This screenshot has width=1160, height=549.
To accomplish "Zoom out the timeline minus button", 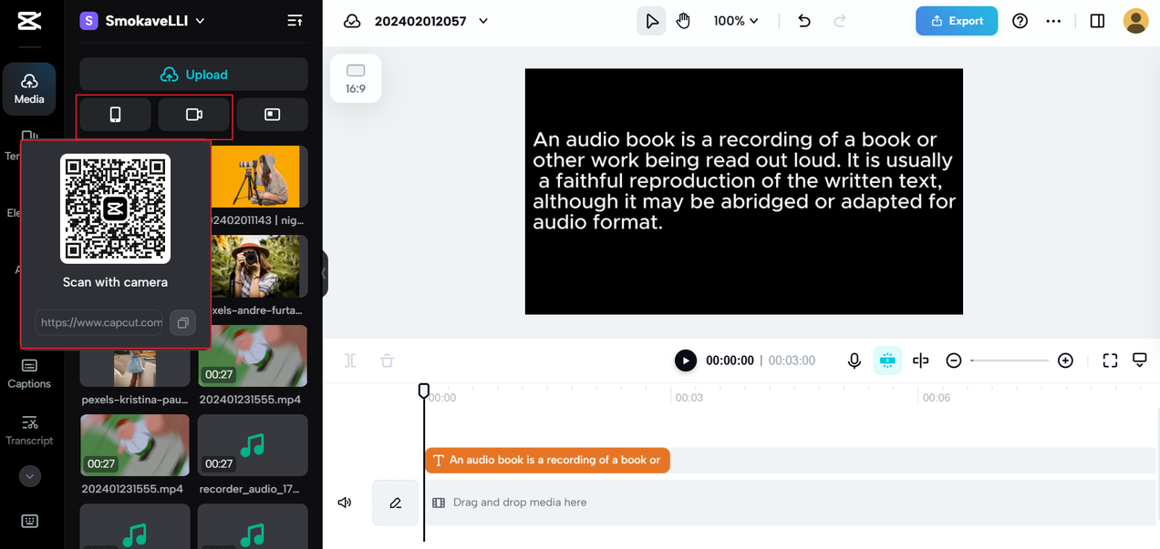I will click(954, 361).
